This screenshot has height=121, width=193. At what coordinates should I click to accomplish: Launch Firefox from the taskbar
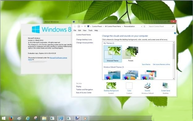click(11, 118)
